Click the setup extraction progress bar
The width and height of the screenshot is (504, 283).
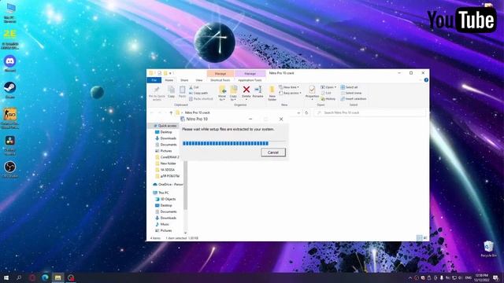point(234,143)
